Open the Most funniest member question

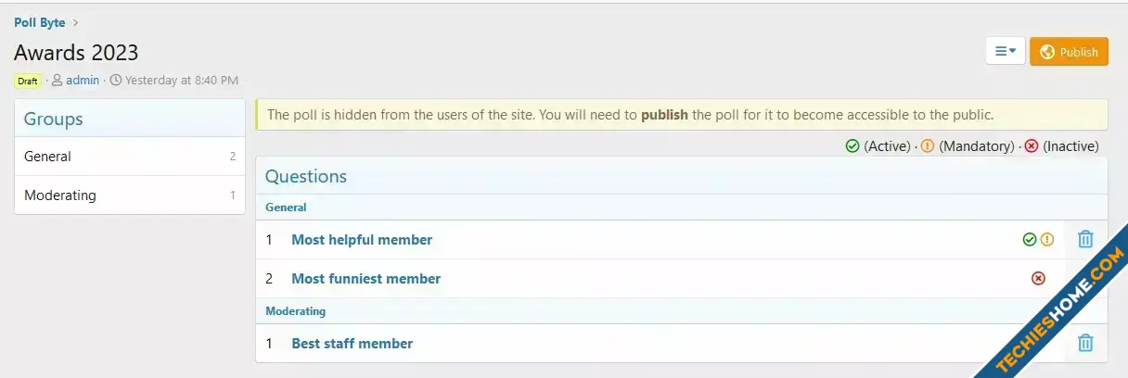tap(365, 278)
